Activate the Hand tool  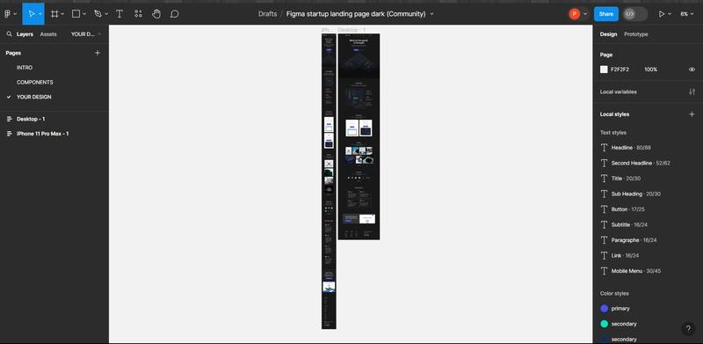tap(156, 14)
